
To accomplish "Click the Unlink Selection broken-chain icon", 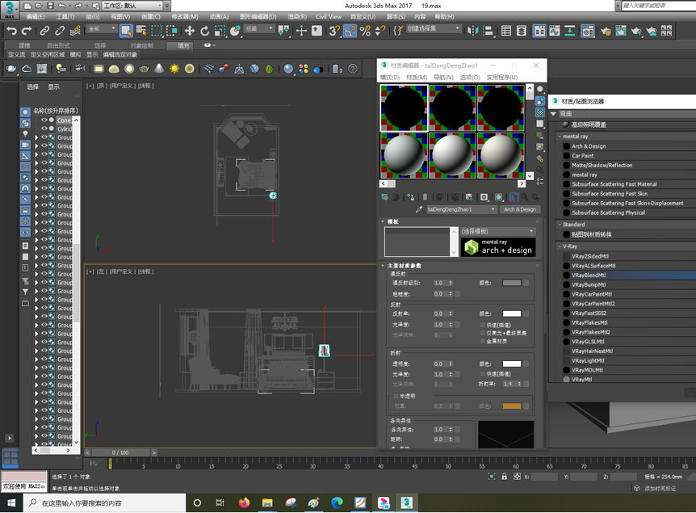I will (x=60, y=31).
